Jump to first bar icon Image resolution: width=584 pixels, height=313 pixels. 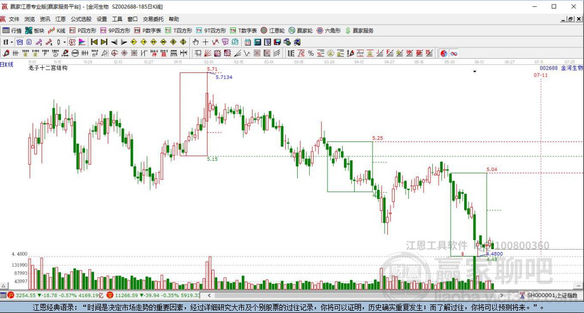tap(94, 42)
